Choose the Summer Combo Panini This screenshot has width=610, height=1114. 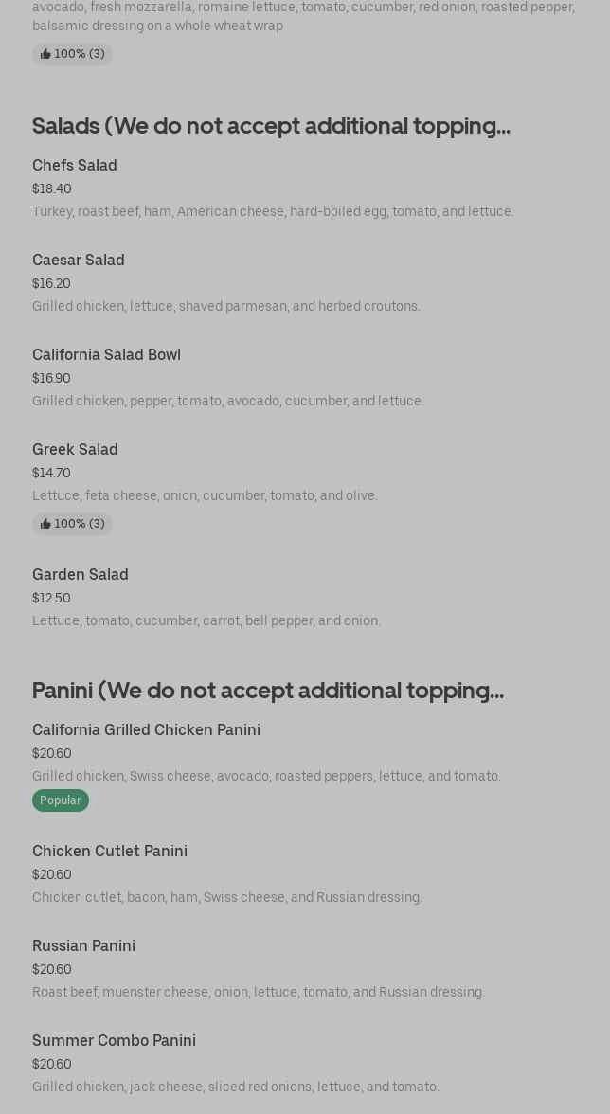(x=114, y=1040)
